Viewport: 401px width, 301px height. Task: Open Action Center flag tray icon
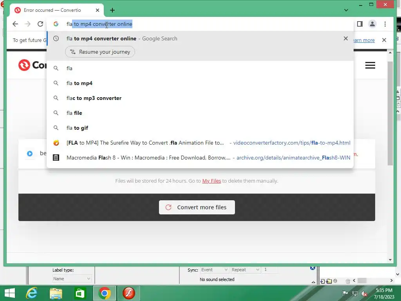(x=345, y=293)
